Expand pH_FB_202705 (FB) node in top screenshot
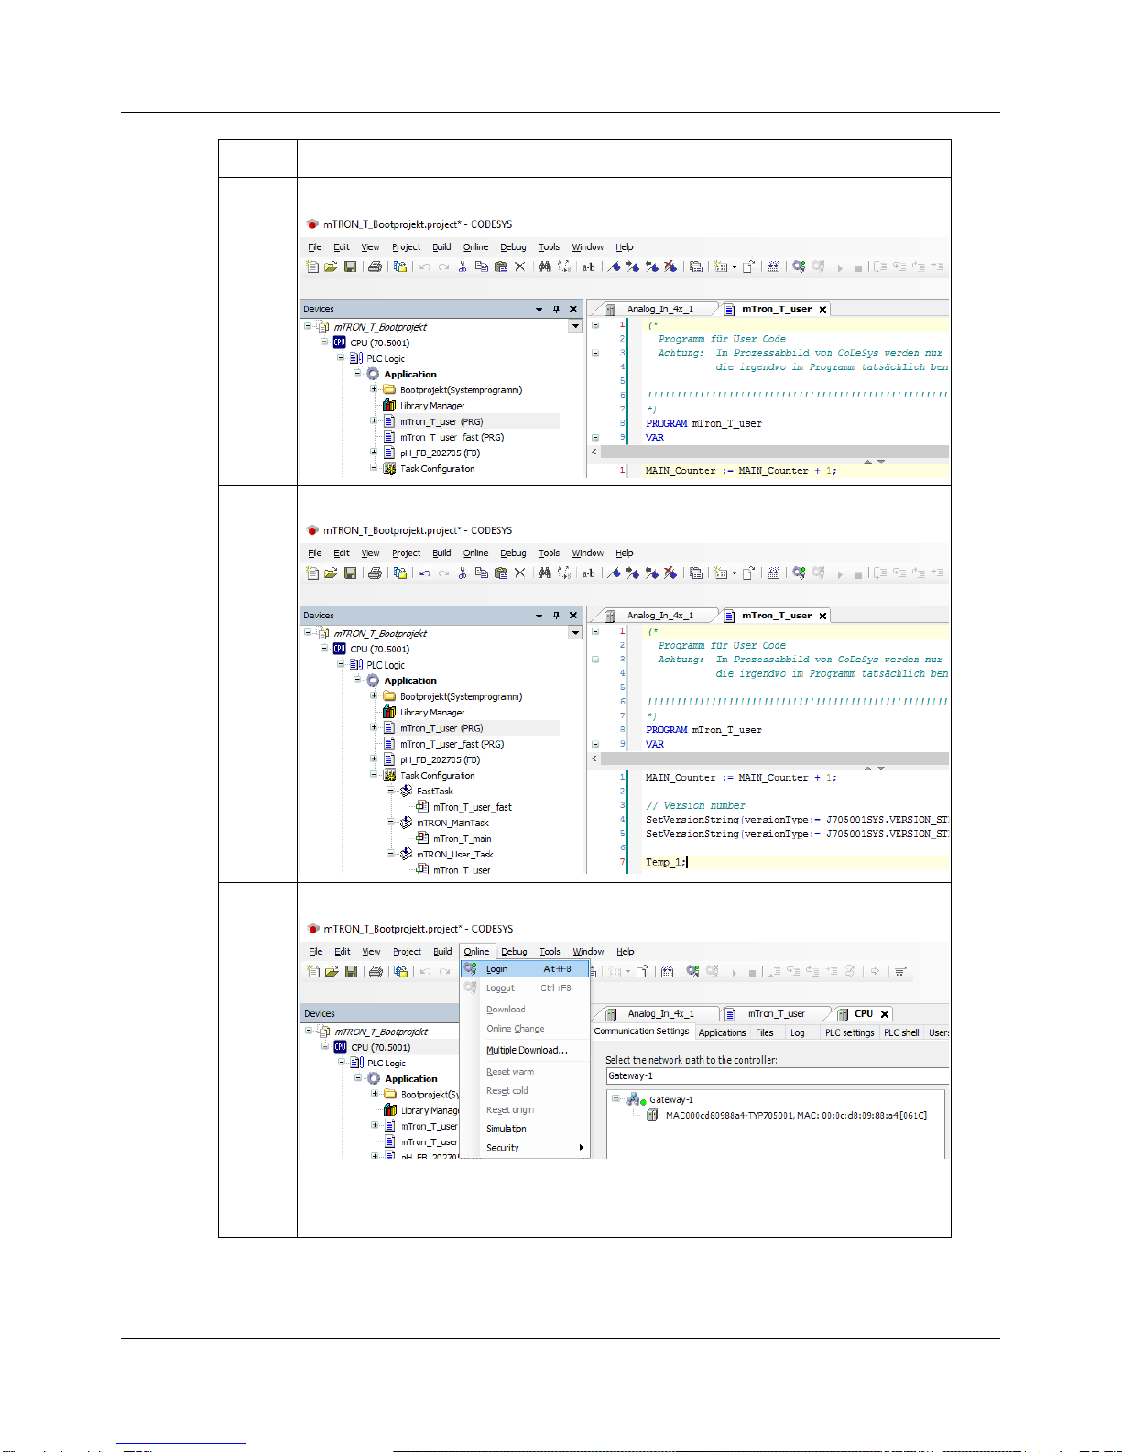1122x1452 pixels. point(374,453)
